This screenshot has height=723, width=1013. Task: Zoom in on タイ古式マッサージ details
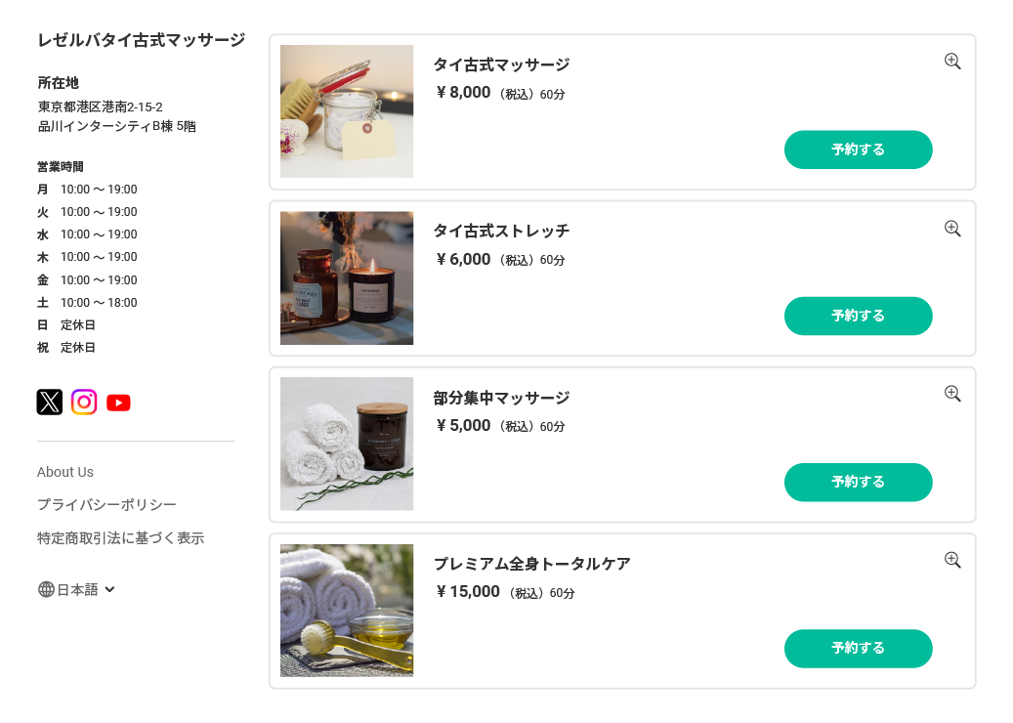point(952,62)
